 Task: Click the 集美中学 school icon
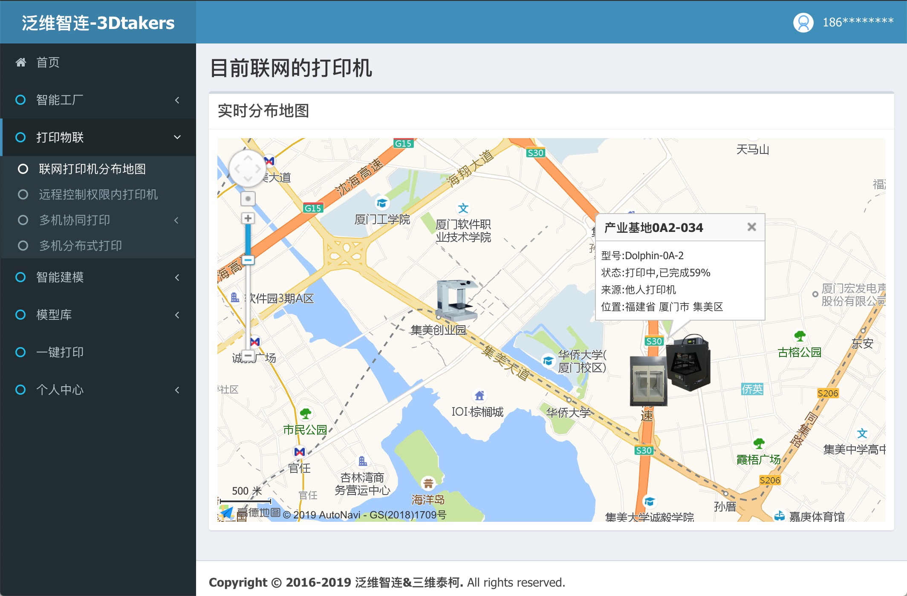pos(862,433)
